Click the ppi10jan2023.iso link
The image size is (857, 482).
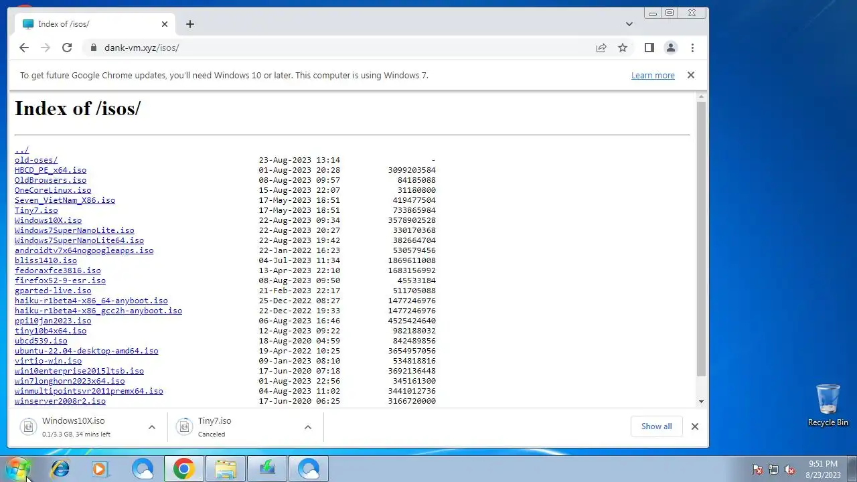click(53, 321)
